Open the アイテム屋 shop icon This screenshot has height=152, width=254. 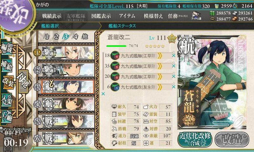pyautogui.click(x=196, y=15)
